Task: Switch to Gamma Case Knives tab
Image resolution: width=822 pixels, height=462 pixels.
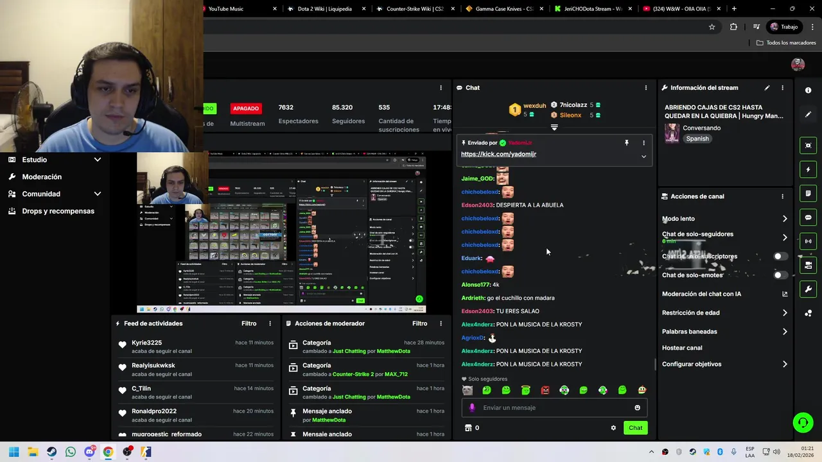Action: [x=503, y=9]
